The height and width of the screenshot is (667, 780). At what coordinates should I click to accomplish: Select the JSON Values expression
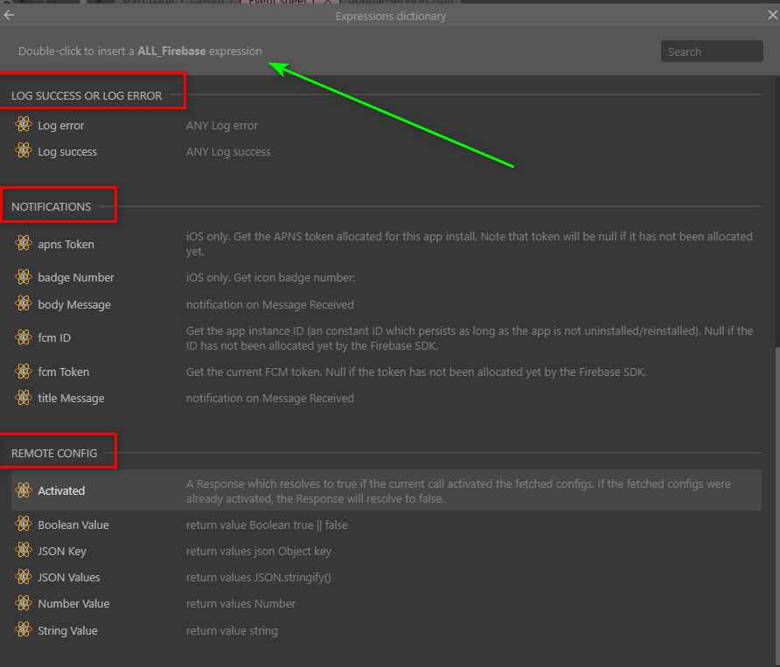tap(68, 578)
